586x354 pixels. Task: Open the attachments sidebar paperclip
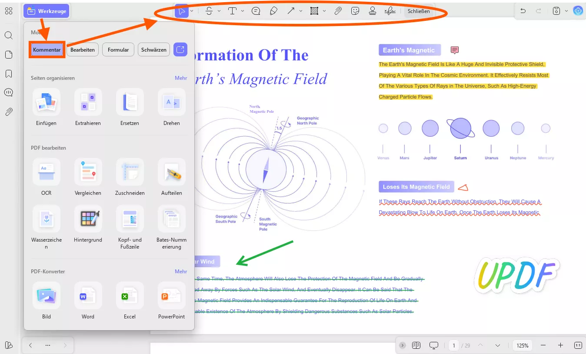pos(9,112)
